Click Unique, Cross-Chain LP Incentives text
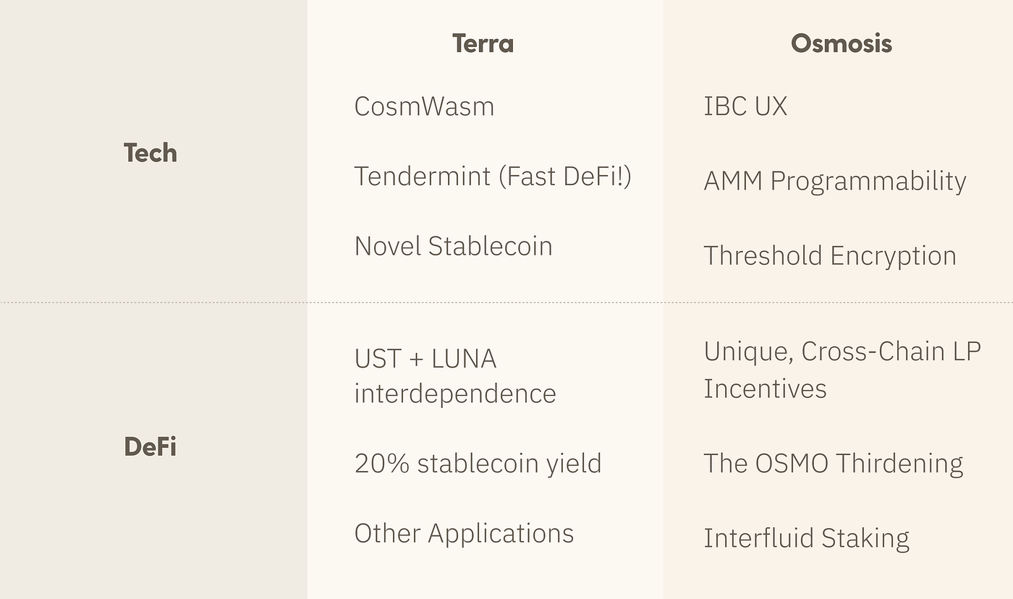The image size is (1013, 599). pyautogui.click(x=842, y=370)
